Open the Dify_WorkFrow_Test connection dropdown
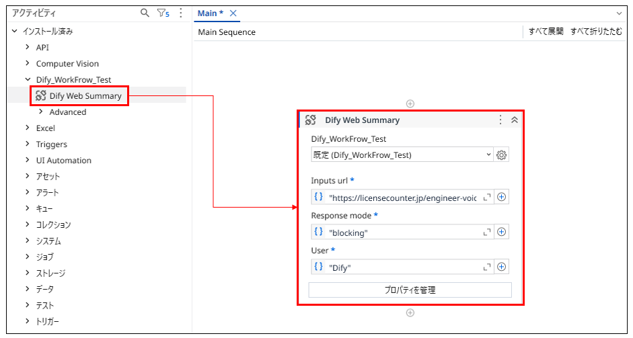Viewport: 633px width, 338px height. click(402, 155)
